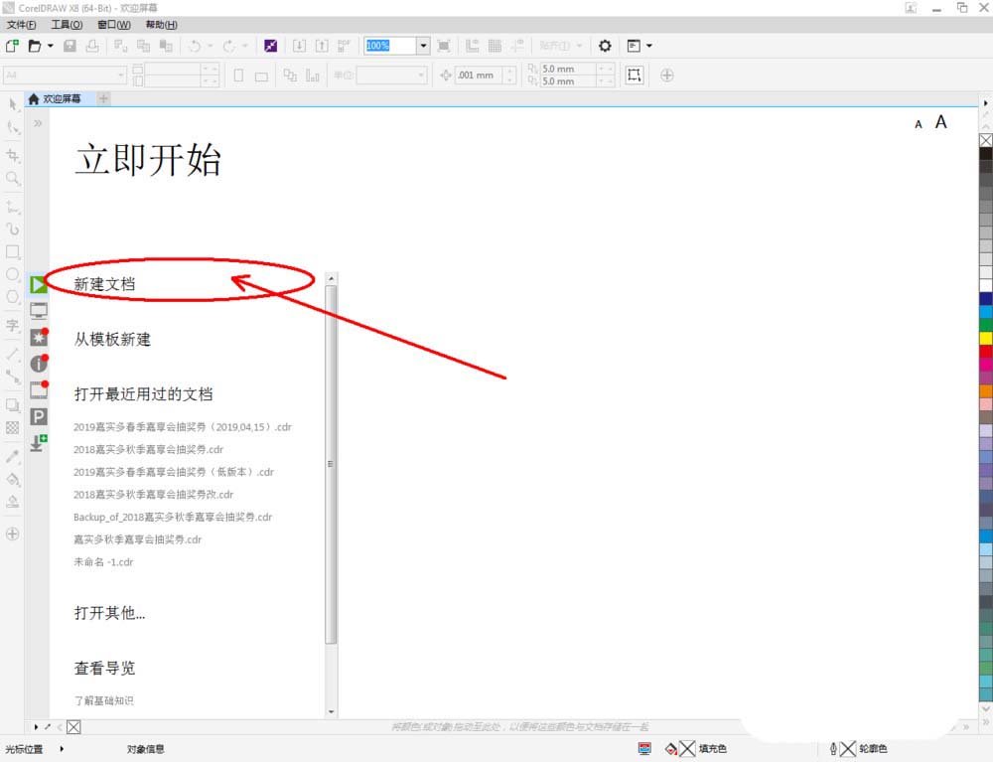Click 打开其他... link
The width and height of the screenshot is (993, 762).
pyautogui.click(x=109, y=613)
